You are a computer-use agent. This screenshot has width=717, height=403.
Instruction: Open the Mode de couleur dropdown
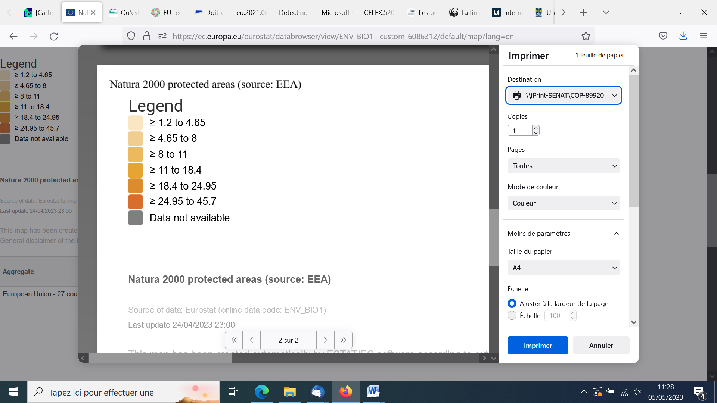(x=564, y=203)
